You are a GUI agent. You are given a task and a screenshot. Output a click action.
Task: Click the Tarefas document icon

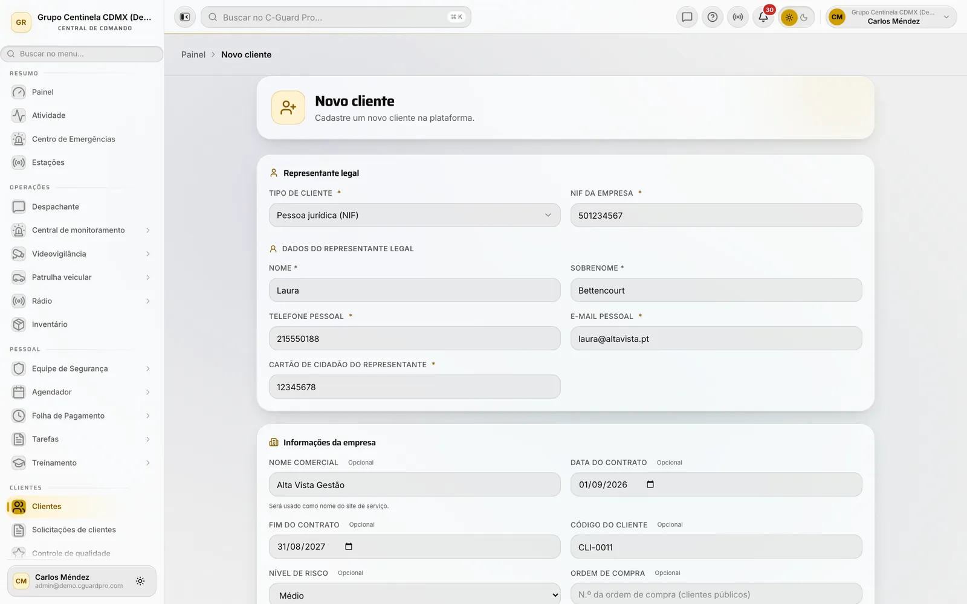click(x=19, y=439)
